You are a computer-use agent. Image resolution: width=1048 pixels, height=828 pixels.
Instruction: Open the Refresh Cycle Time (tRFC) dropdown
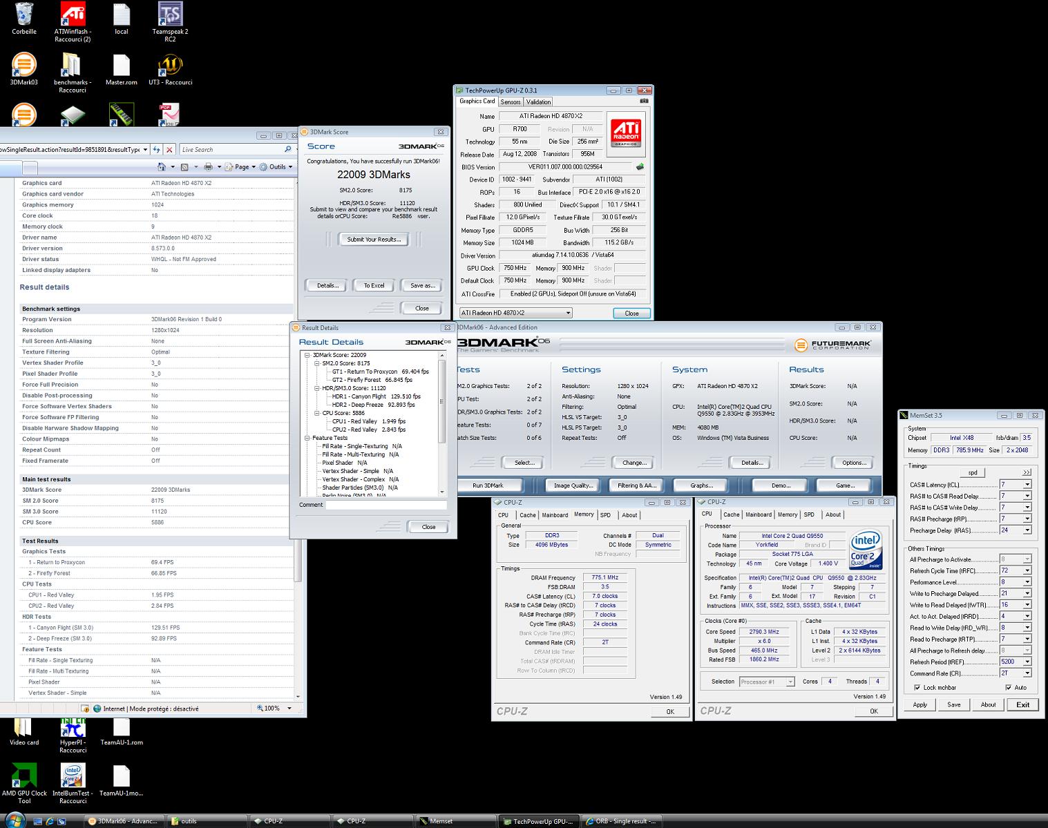[x=1027, y=571]
